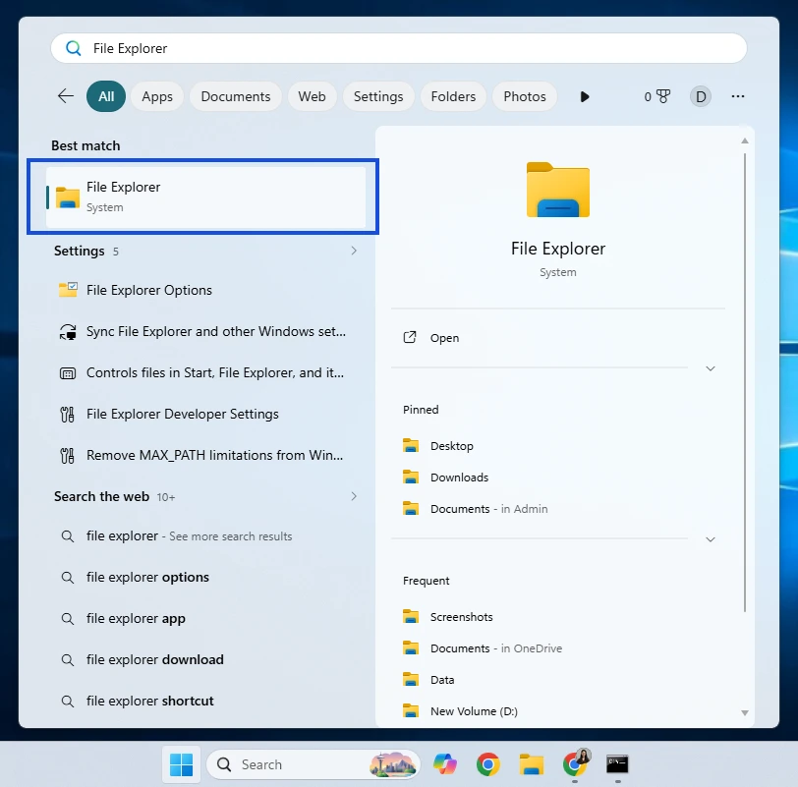Search web for file explorer download

(x=205, y=660)
